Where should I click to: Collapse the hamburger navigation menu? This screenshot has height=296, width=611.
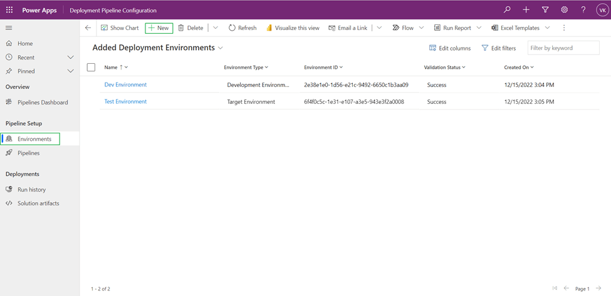tap(9, 28)
